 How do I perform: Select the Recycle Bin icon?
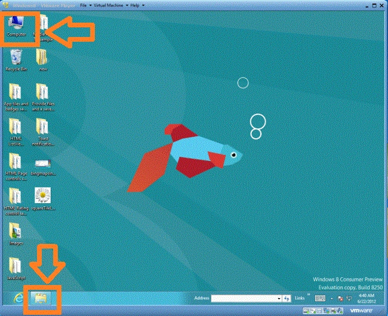pos(16,60)
